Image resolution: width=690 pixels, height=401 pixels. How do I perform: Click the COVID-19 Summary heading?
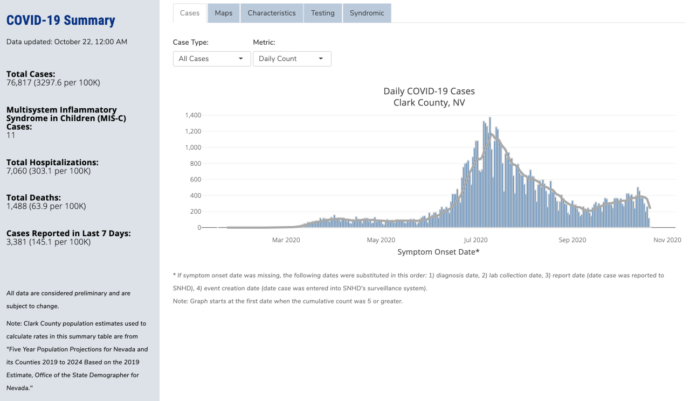pos(61,20)
